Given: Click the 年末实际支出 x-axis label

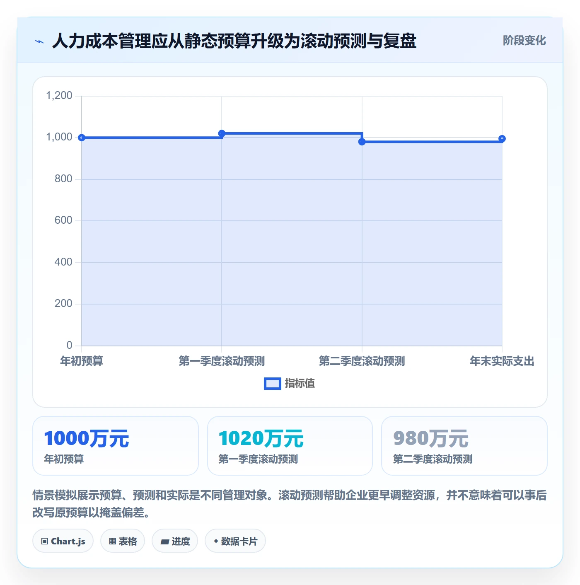Looking at the screenshot, I should [x=502, y=361].
